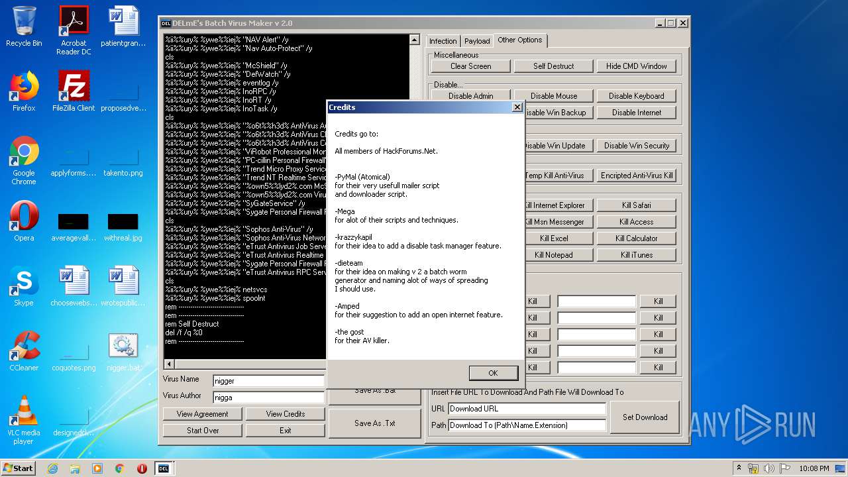Select coquotes.png desktop file

(x=74, y=357)
